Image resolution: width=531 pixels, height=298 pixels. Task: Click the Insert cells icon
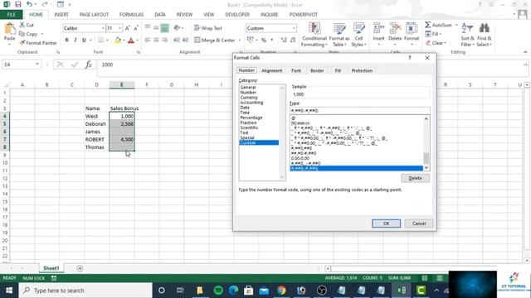tap(378, 28)
